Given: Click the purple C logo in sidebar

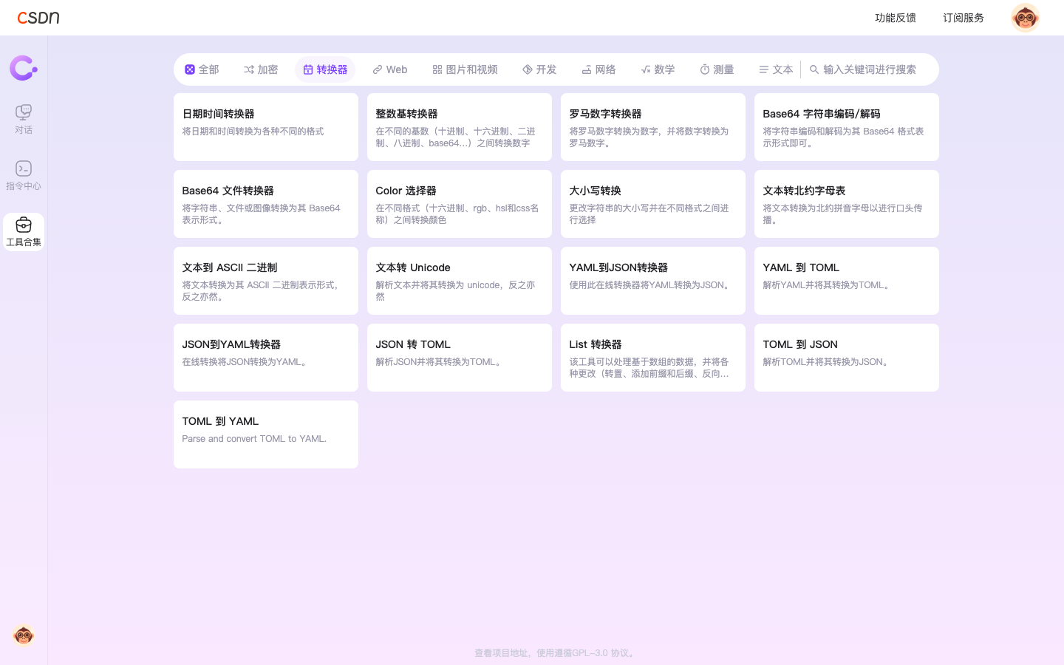Looking at the screenshot, I should [x=24, y=68].
